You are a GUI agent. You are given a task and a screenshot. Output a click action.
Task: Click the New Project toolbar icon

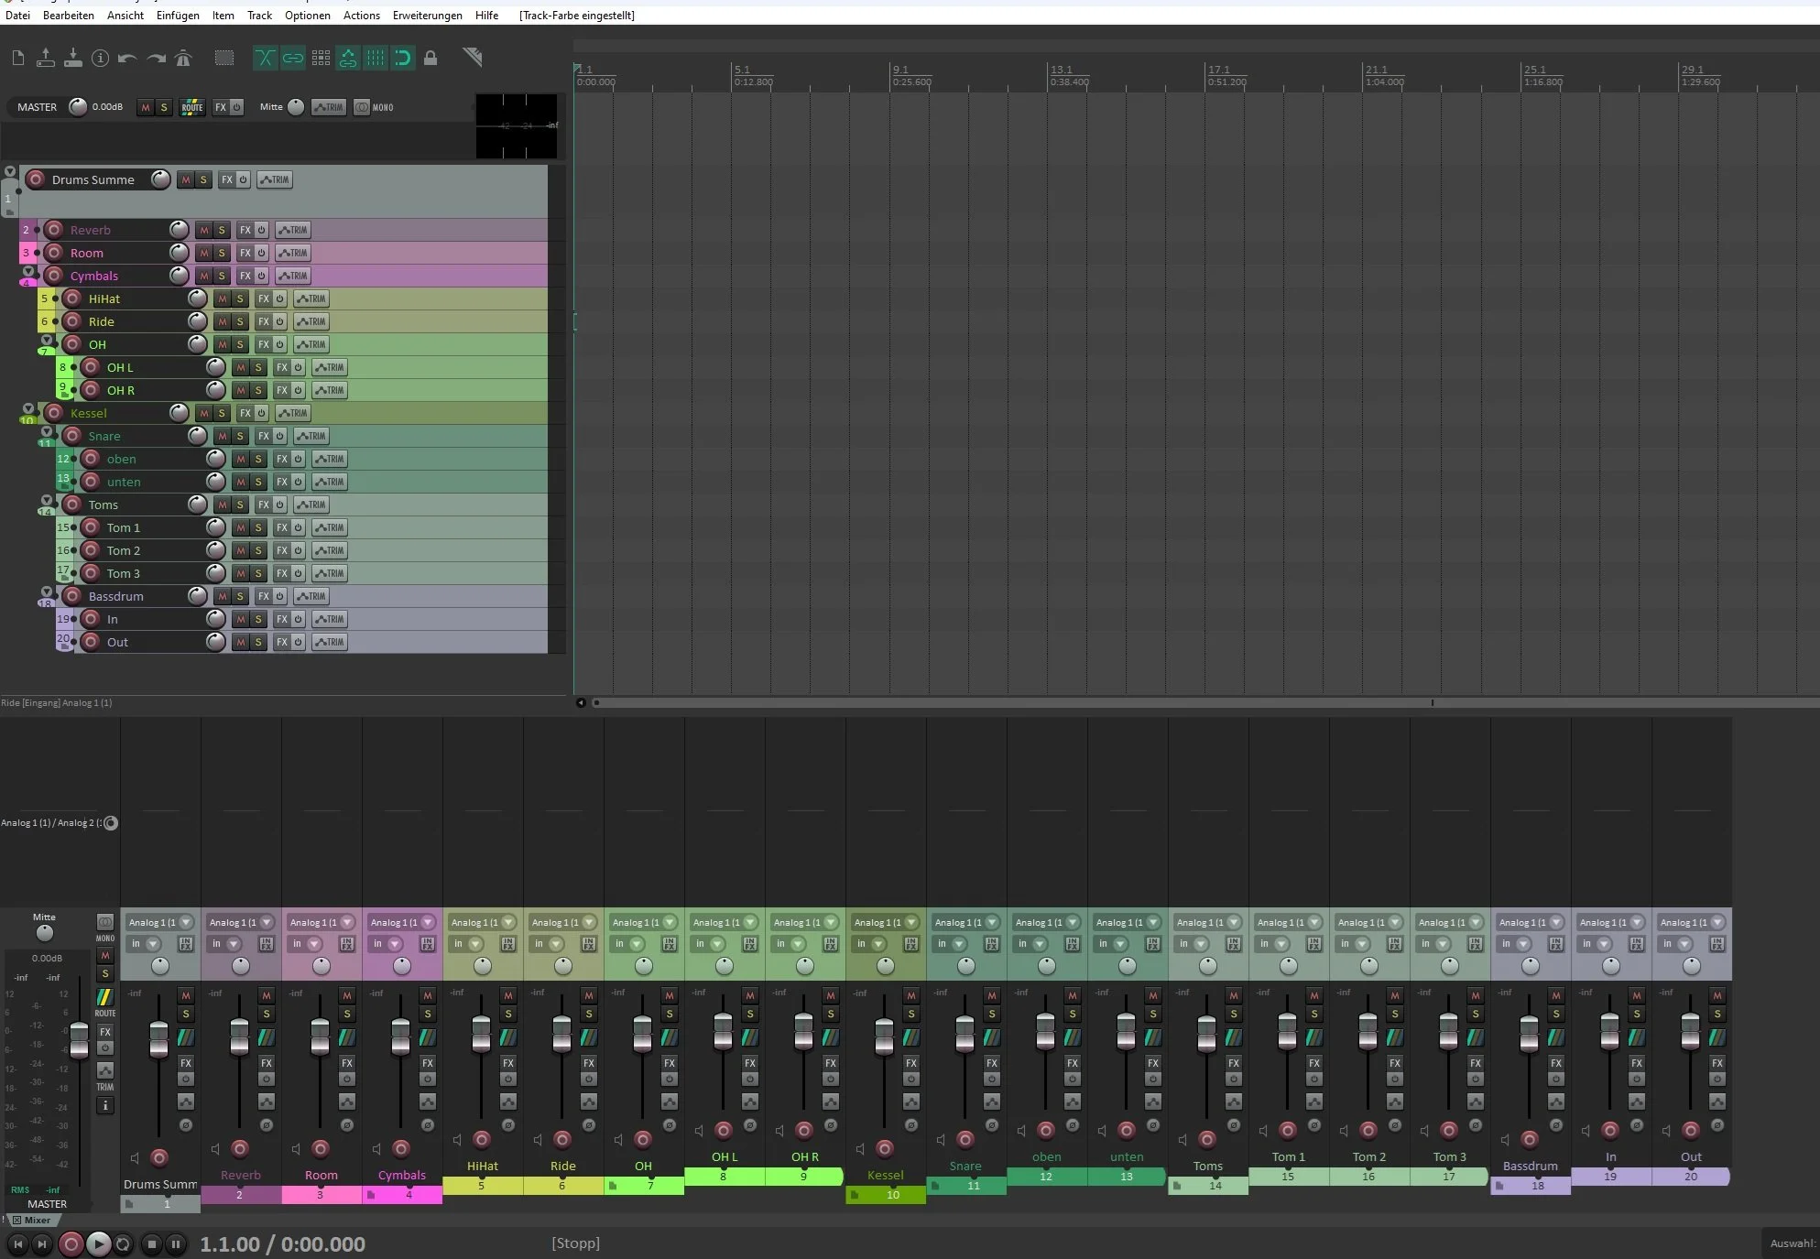[x=18, y=59]
